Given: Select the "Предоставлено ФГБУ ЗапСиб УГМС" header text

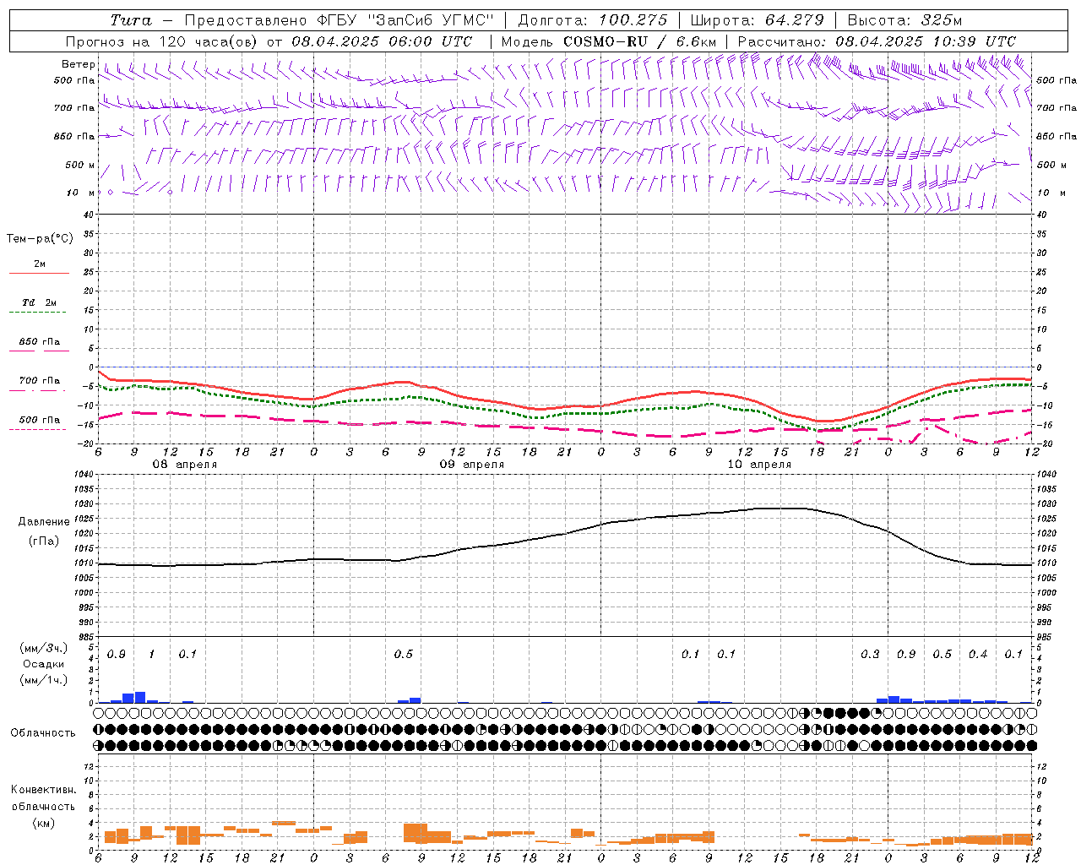Looking at the screenshot, I should coord(339,20).
